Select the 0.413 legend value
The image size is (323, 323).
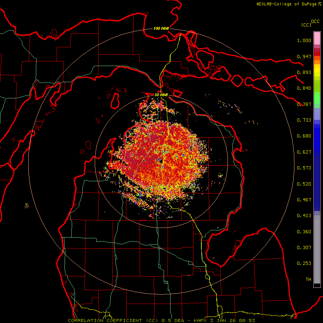304,216
